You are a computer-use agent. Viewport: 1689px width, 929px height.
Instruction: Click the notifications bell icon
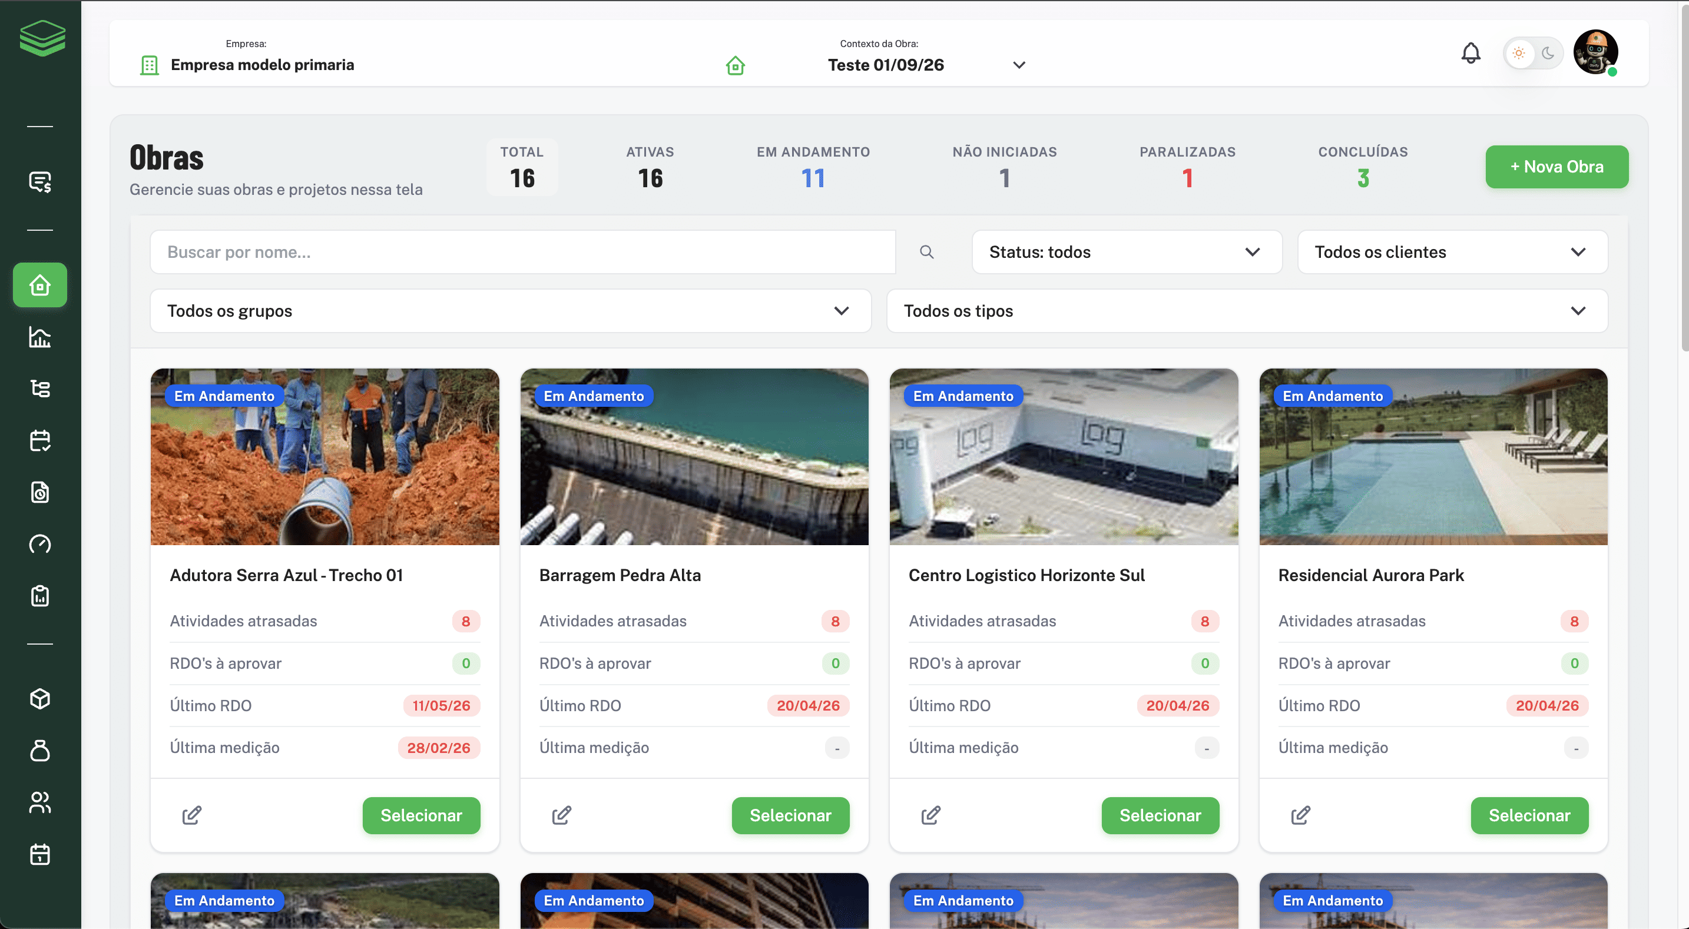tap(1471, 53)
